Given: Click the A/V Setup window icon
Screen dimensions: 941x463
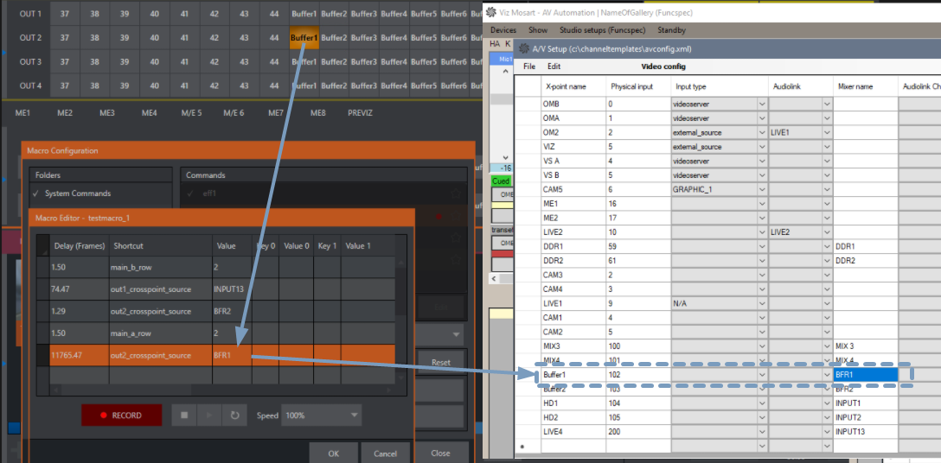Looking at the screenshot, I should (522, 49).
